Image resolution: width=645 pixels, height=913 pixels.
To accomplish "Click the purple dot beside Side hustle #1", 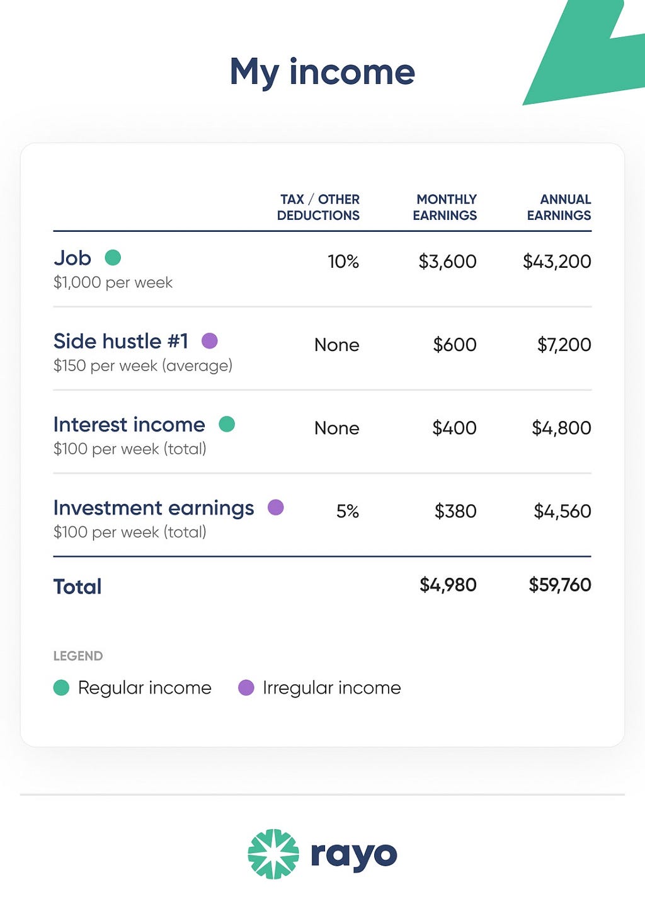I will tap(210, 341).
